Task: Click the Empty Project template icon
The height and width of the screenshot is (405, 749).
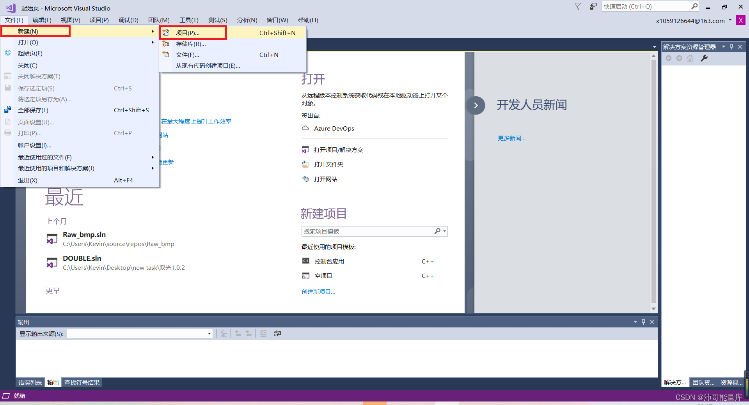Action: 306,276
